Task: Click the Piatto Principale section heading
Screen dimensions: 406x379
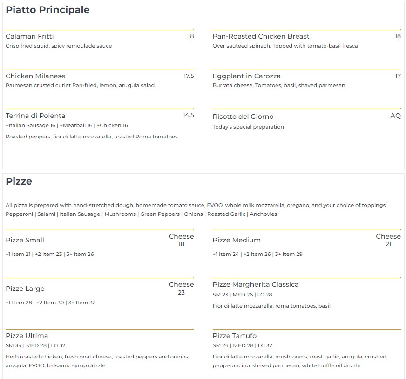Action: pyautogui.click(x=47, y=10)
